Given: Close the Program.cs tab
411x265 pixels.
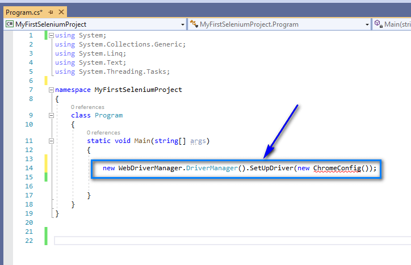Looking at the screenshot, I should point(61,12).
